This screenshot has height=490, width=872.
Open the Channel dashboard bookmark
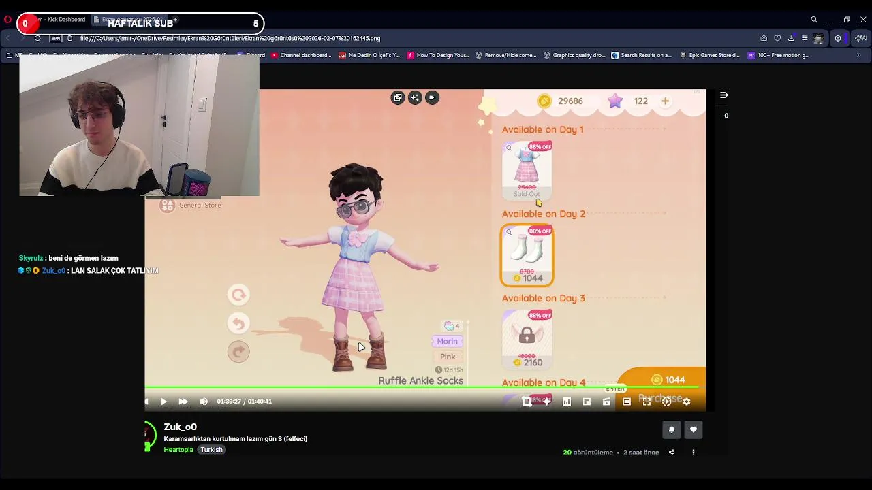[x=300, y=55]
